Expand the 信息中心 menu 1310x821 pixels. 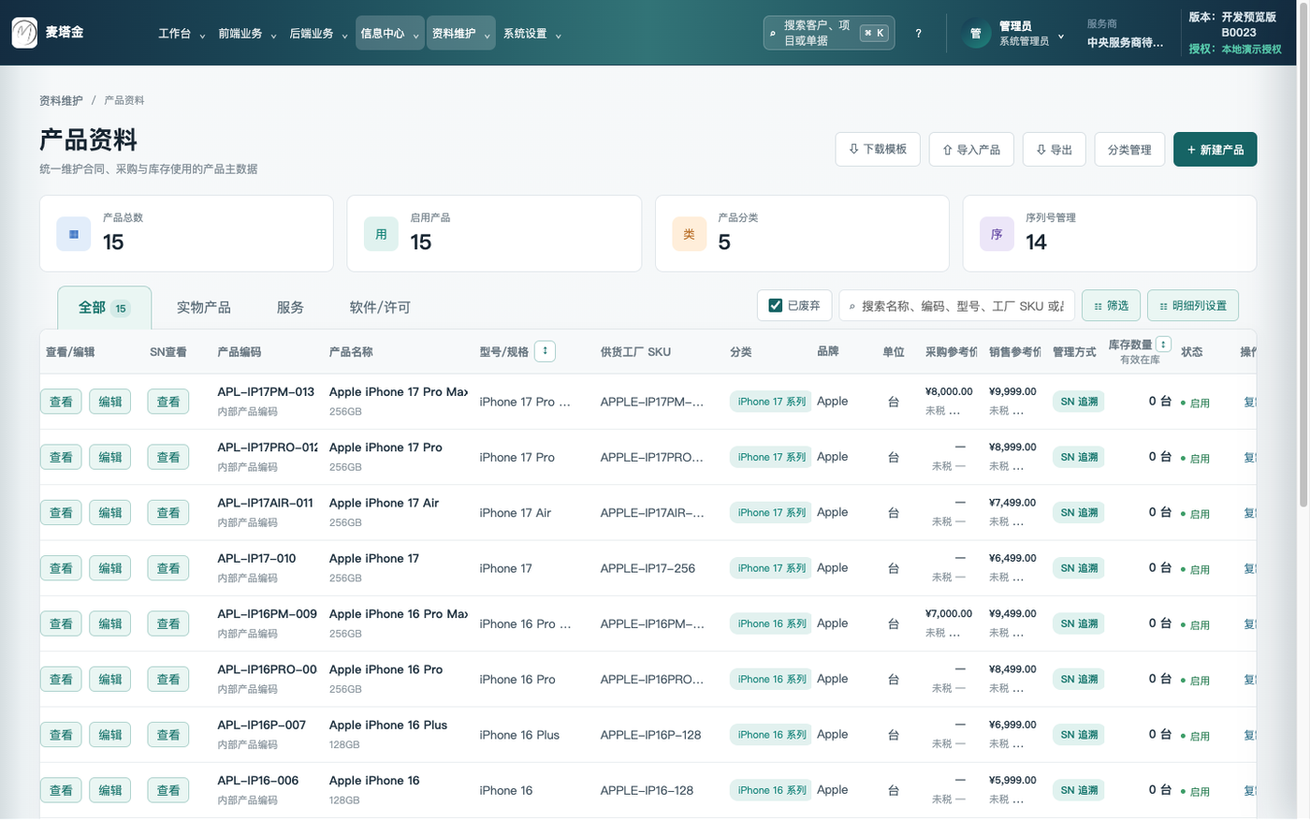click(389, 34)
